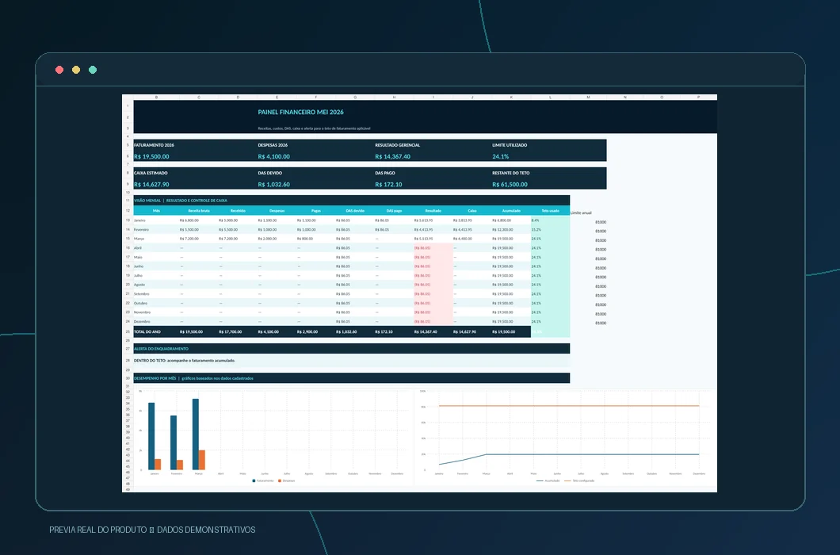Click the Limite Utilizado 24.1% card value
This screenshot has height=555, width=840.
coord(500,156)
